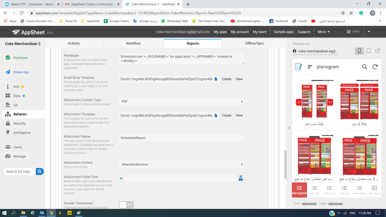Click the Attachment Name input field
386x217 pixels.
click(x=182, y=138)
